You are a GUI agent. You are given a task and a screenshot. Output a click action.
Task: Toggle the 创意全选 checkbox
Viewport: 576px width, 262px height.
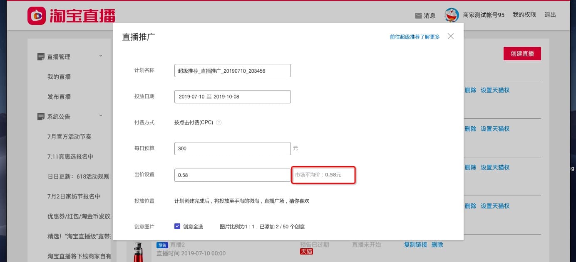177,226
